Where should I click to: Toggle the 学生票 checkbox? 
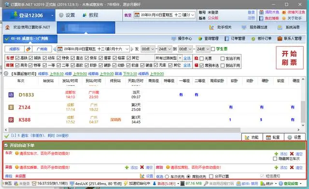click(x=213, y=49)
